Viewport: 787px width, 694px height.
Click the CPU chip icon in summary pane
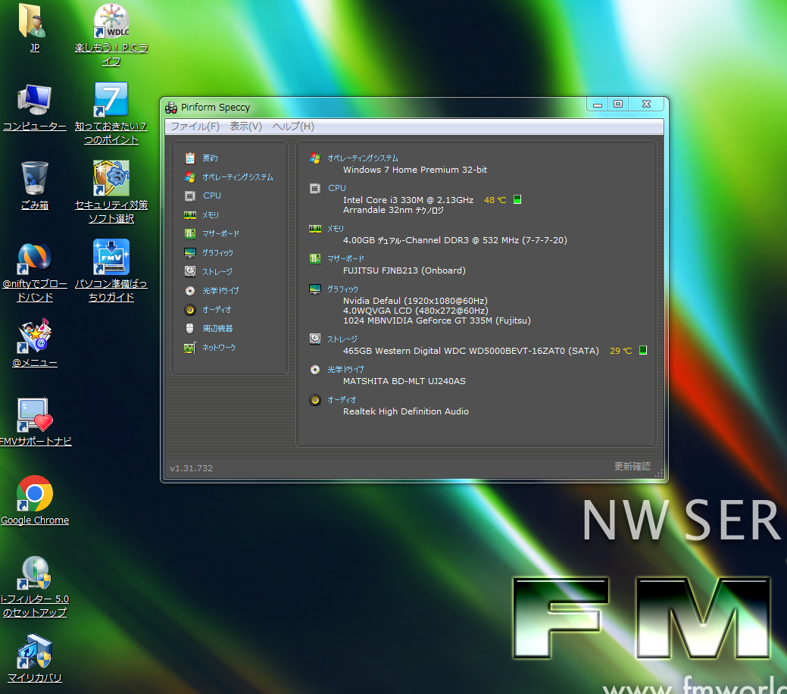coord(315,189)
